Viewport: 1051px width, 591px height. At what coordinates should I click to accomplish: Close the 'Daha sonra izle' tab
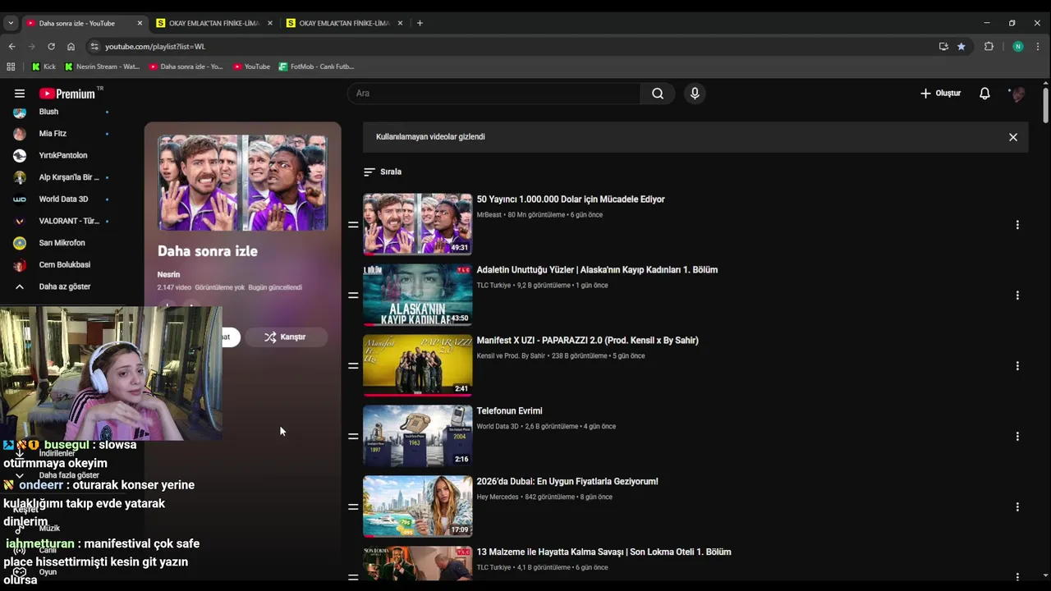(x=140, y=23)
